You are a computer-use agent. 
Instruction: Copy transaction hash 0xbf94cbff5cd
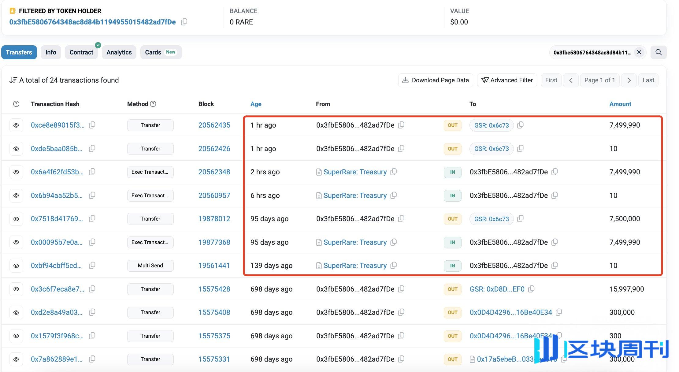pos(92,265)
